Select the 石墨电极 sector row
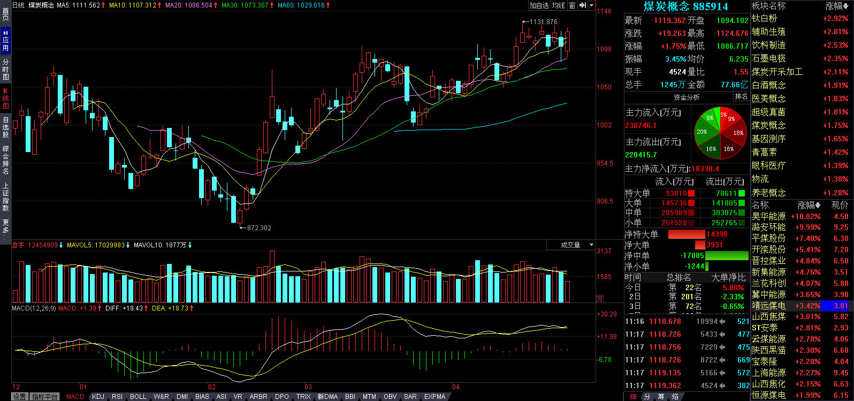The width and height of the screenshot is (854, 401). 802,58
